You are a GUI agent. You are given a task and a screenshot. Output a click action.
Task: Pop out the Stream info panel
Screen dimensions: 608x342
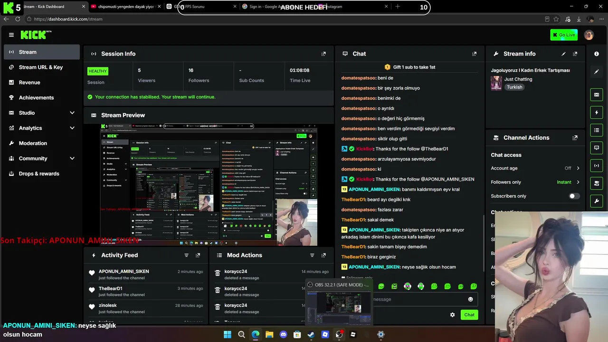575,54
